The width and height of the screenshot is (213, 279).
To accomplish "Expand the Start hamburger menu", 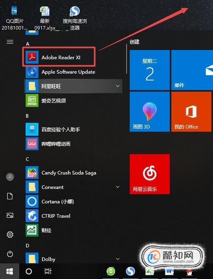I will pos(10,42).
